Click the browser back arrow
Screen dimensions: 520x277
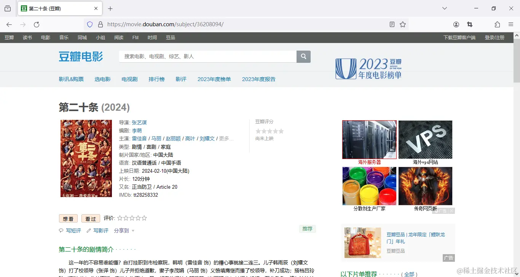coord(9,24)
